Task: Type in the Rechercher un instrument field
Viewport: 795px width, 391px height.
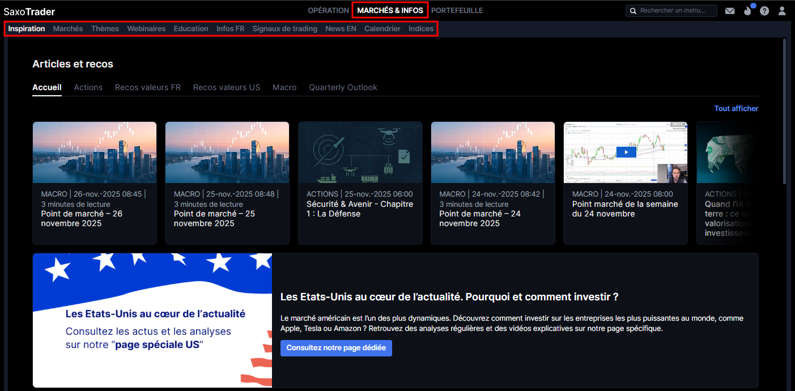Action: [677, 11]
